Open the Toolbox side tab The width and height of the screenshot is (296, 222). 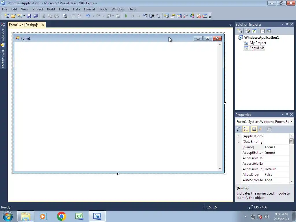tap(3, 32)
